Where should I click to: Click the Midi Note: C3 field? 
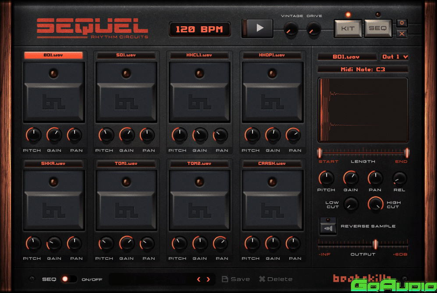pyautogui.click(x=363, y=69)
